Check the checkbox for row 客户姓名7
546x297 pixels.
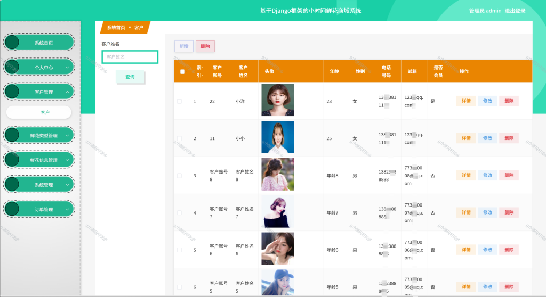point(179,213)
